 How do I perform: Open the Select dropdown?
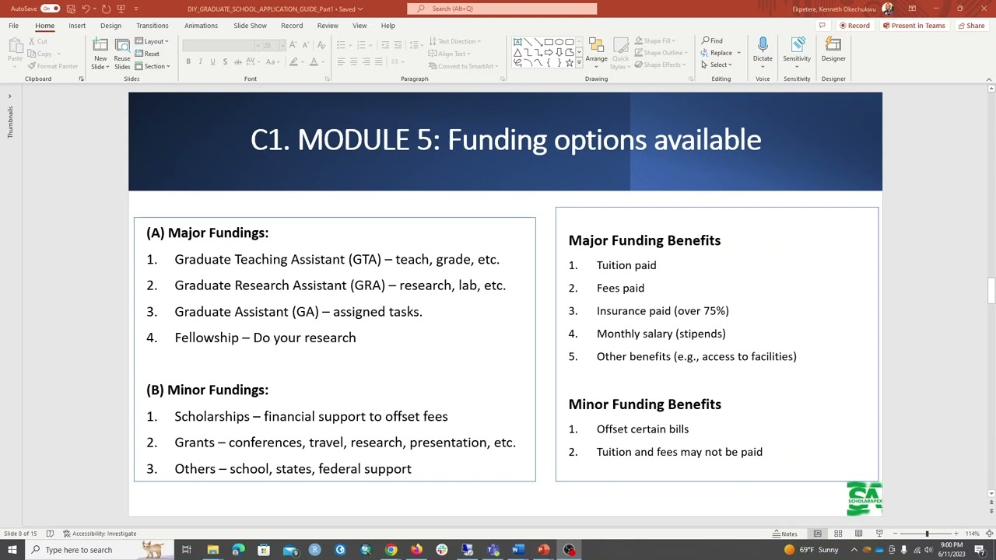717,65
